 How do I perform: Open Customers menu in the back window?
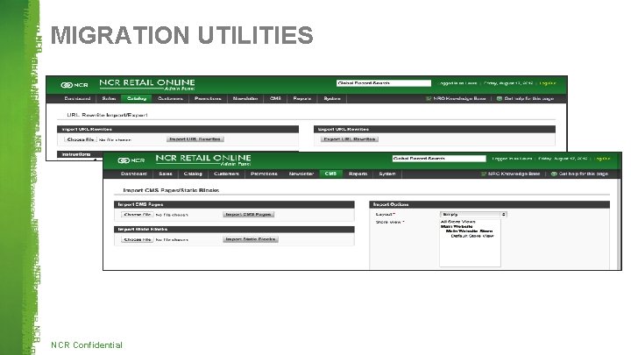point(170,98)
